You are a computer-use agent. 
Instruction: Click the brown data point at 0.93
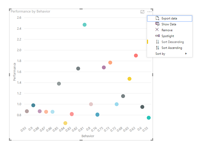coord(27,111)
